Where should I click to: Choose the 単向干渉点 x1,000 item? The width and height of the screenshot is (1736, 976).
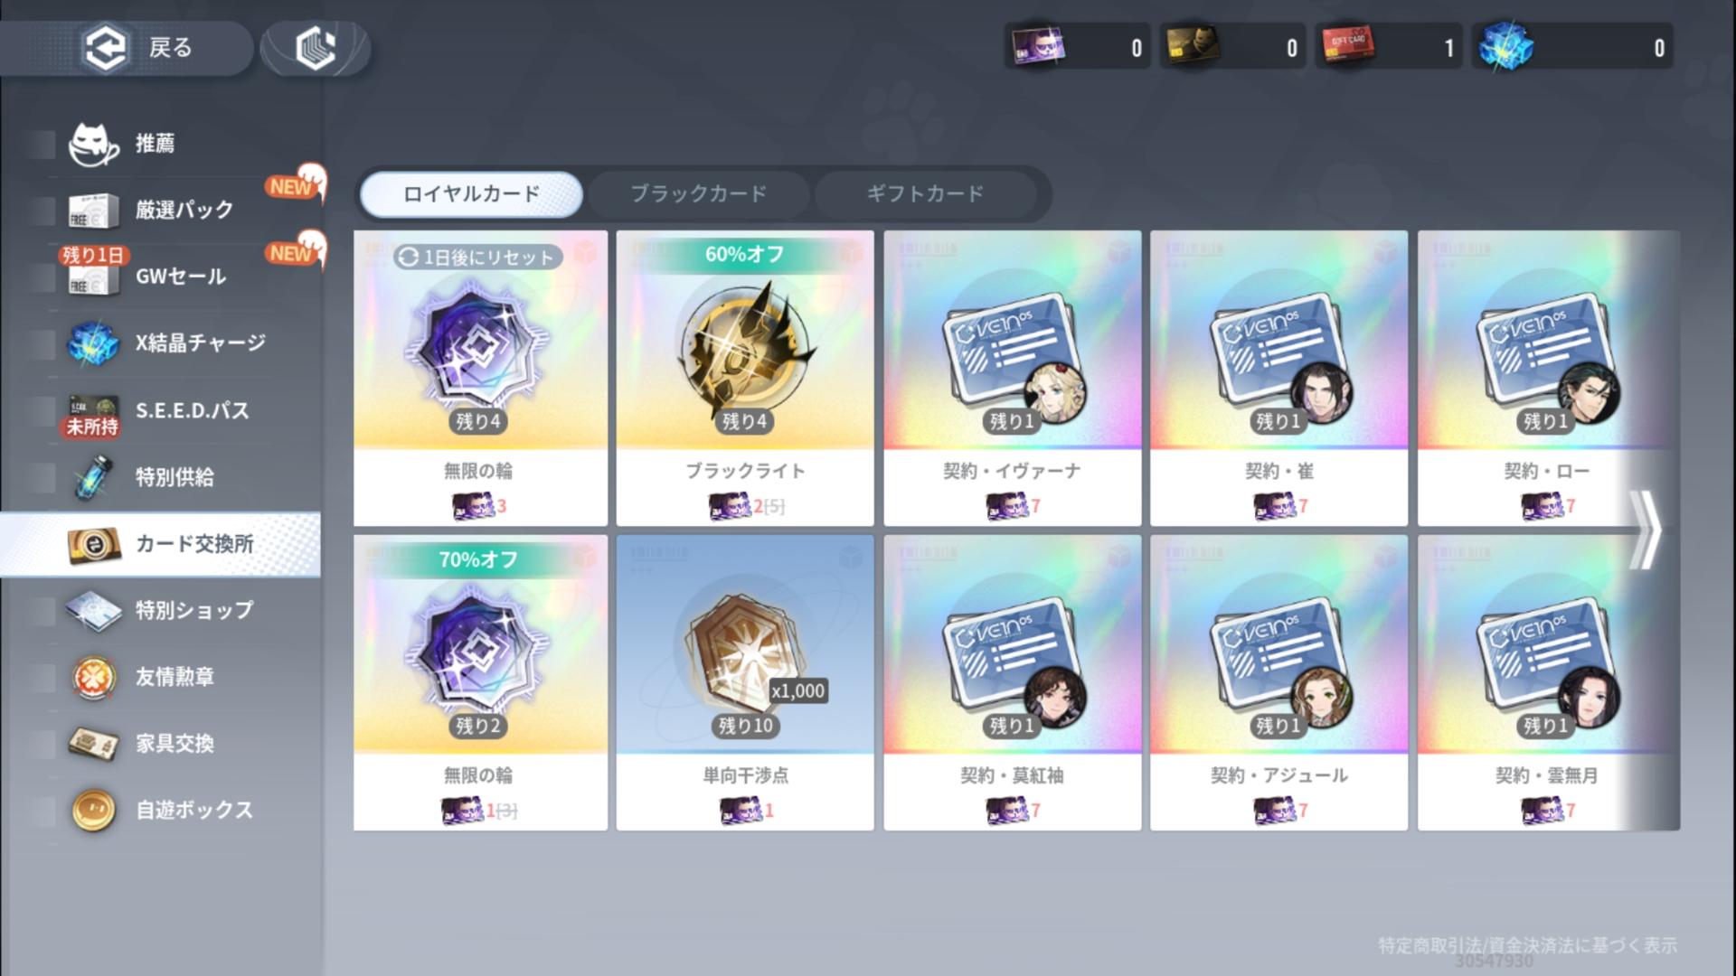(745, 682)
